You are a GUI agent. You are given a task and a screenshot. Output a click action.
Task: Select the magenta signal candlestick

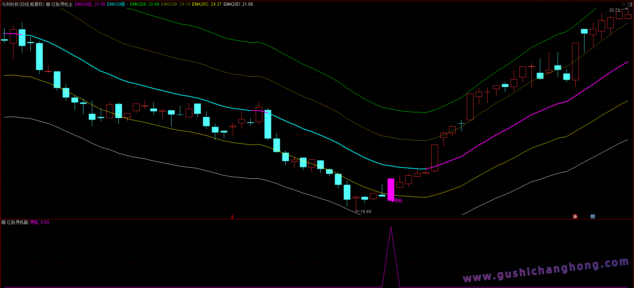point(391,189)
